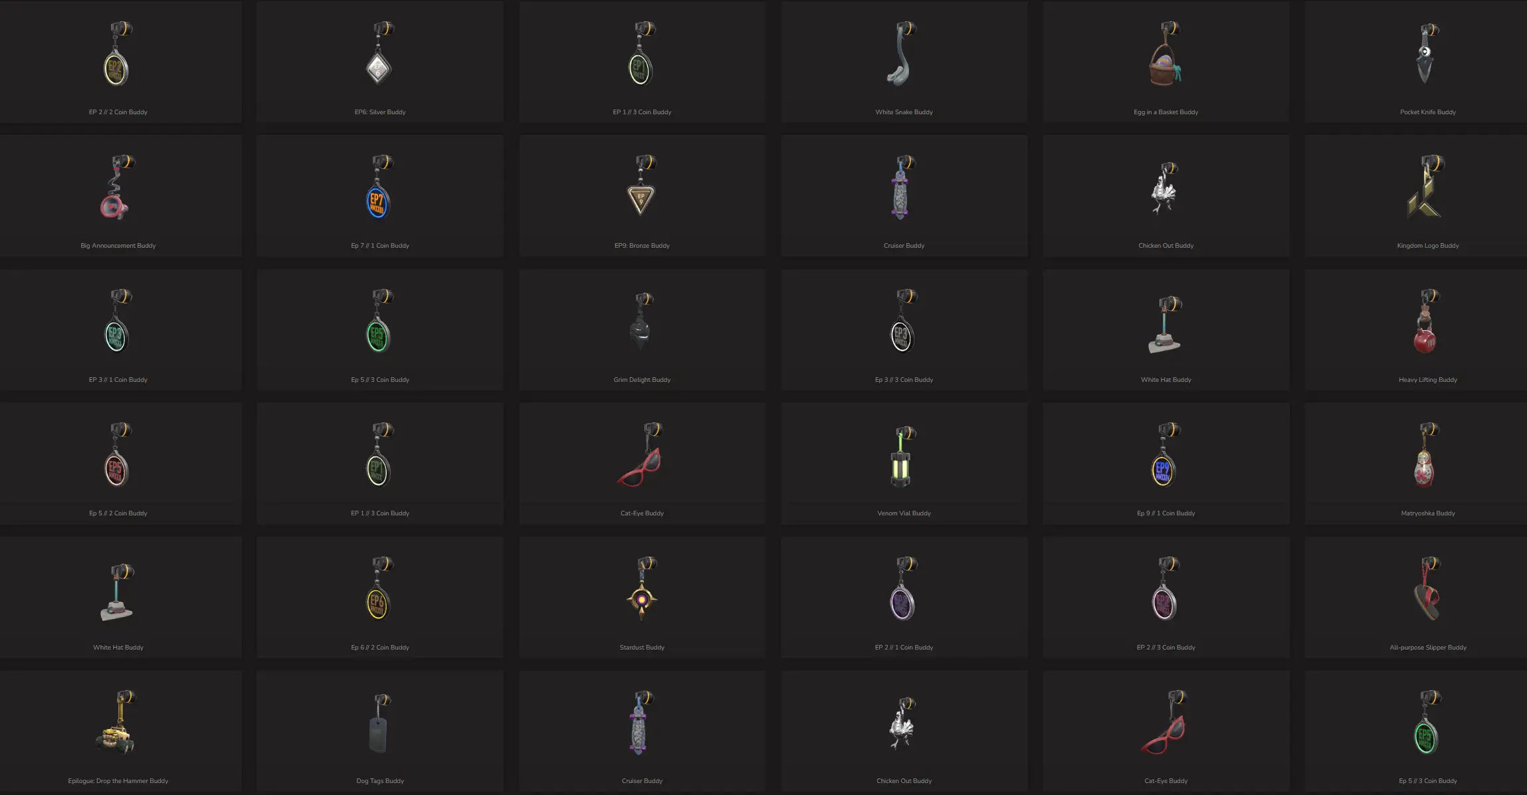Select the Grim Delight Buddy mask icon
Image resolution: width=1527 pixels, height=795 pixels.
coord(641,322)
